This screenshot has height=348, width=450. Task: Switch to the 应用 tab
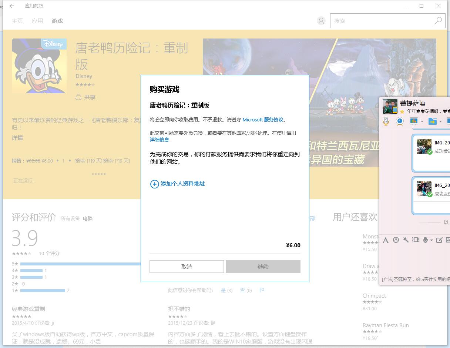[37, 21]
